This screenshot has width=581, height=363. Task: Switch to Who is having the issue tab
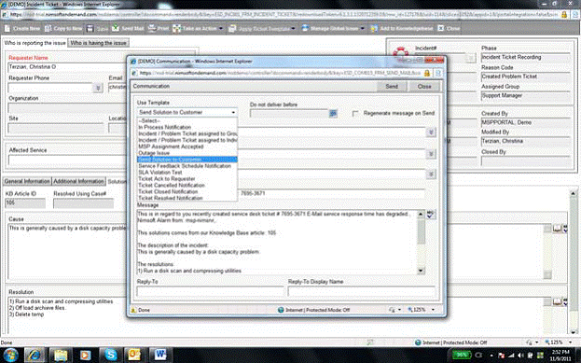point(98,43)
